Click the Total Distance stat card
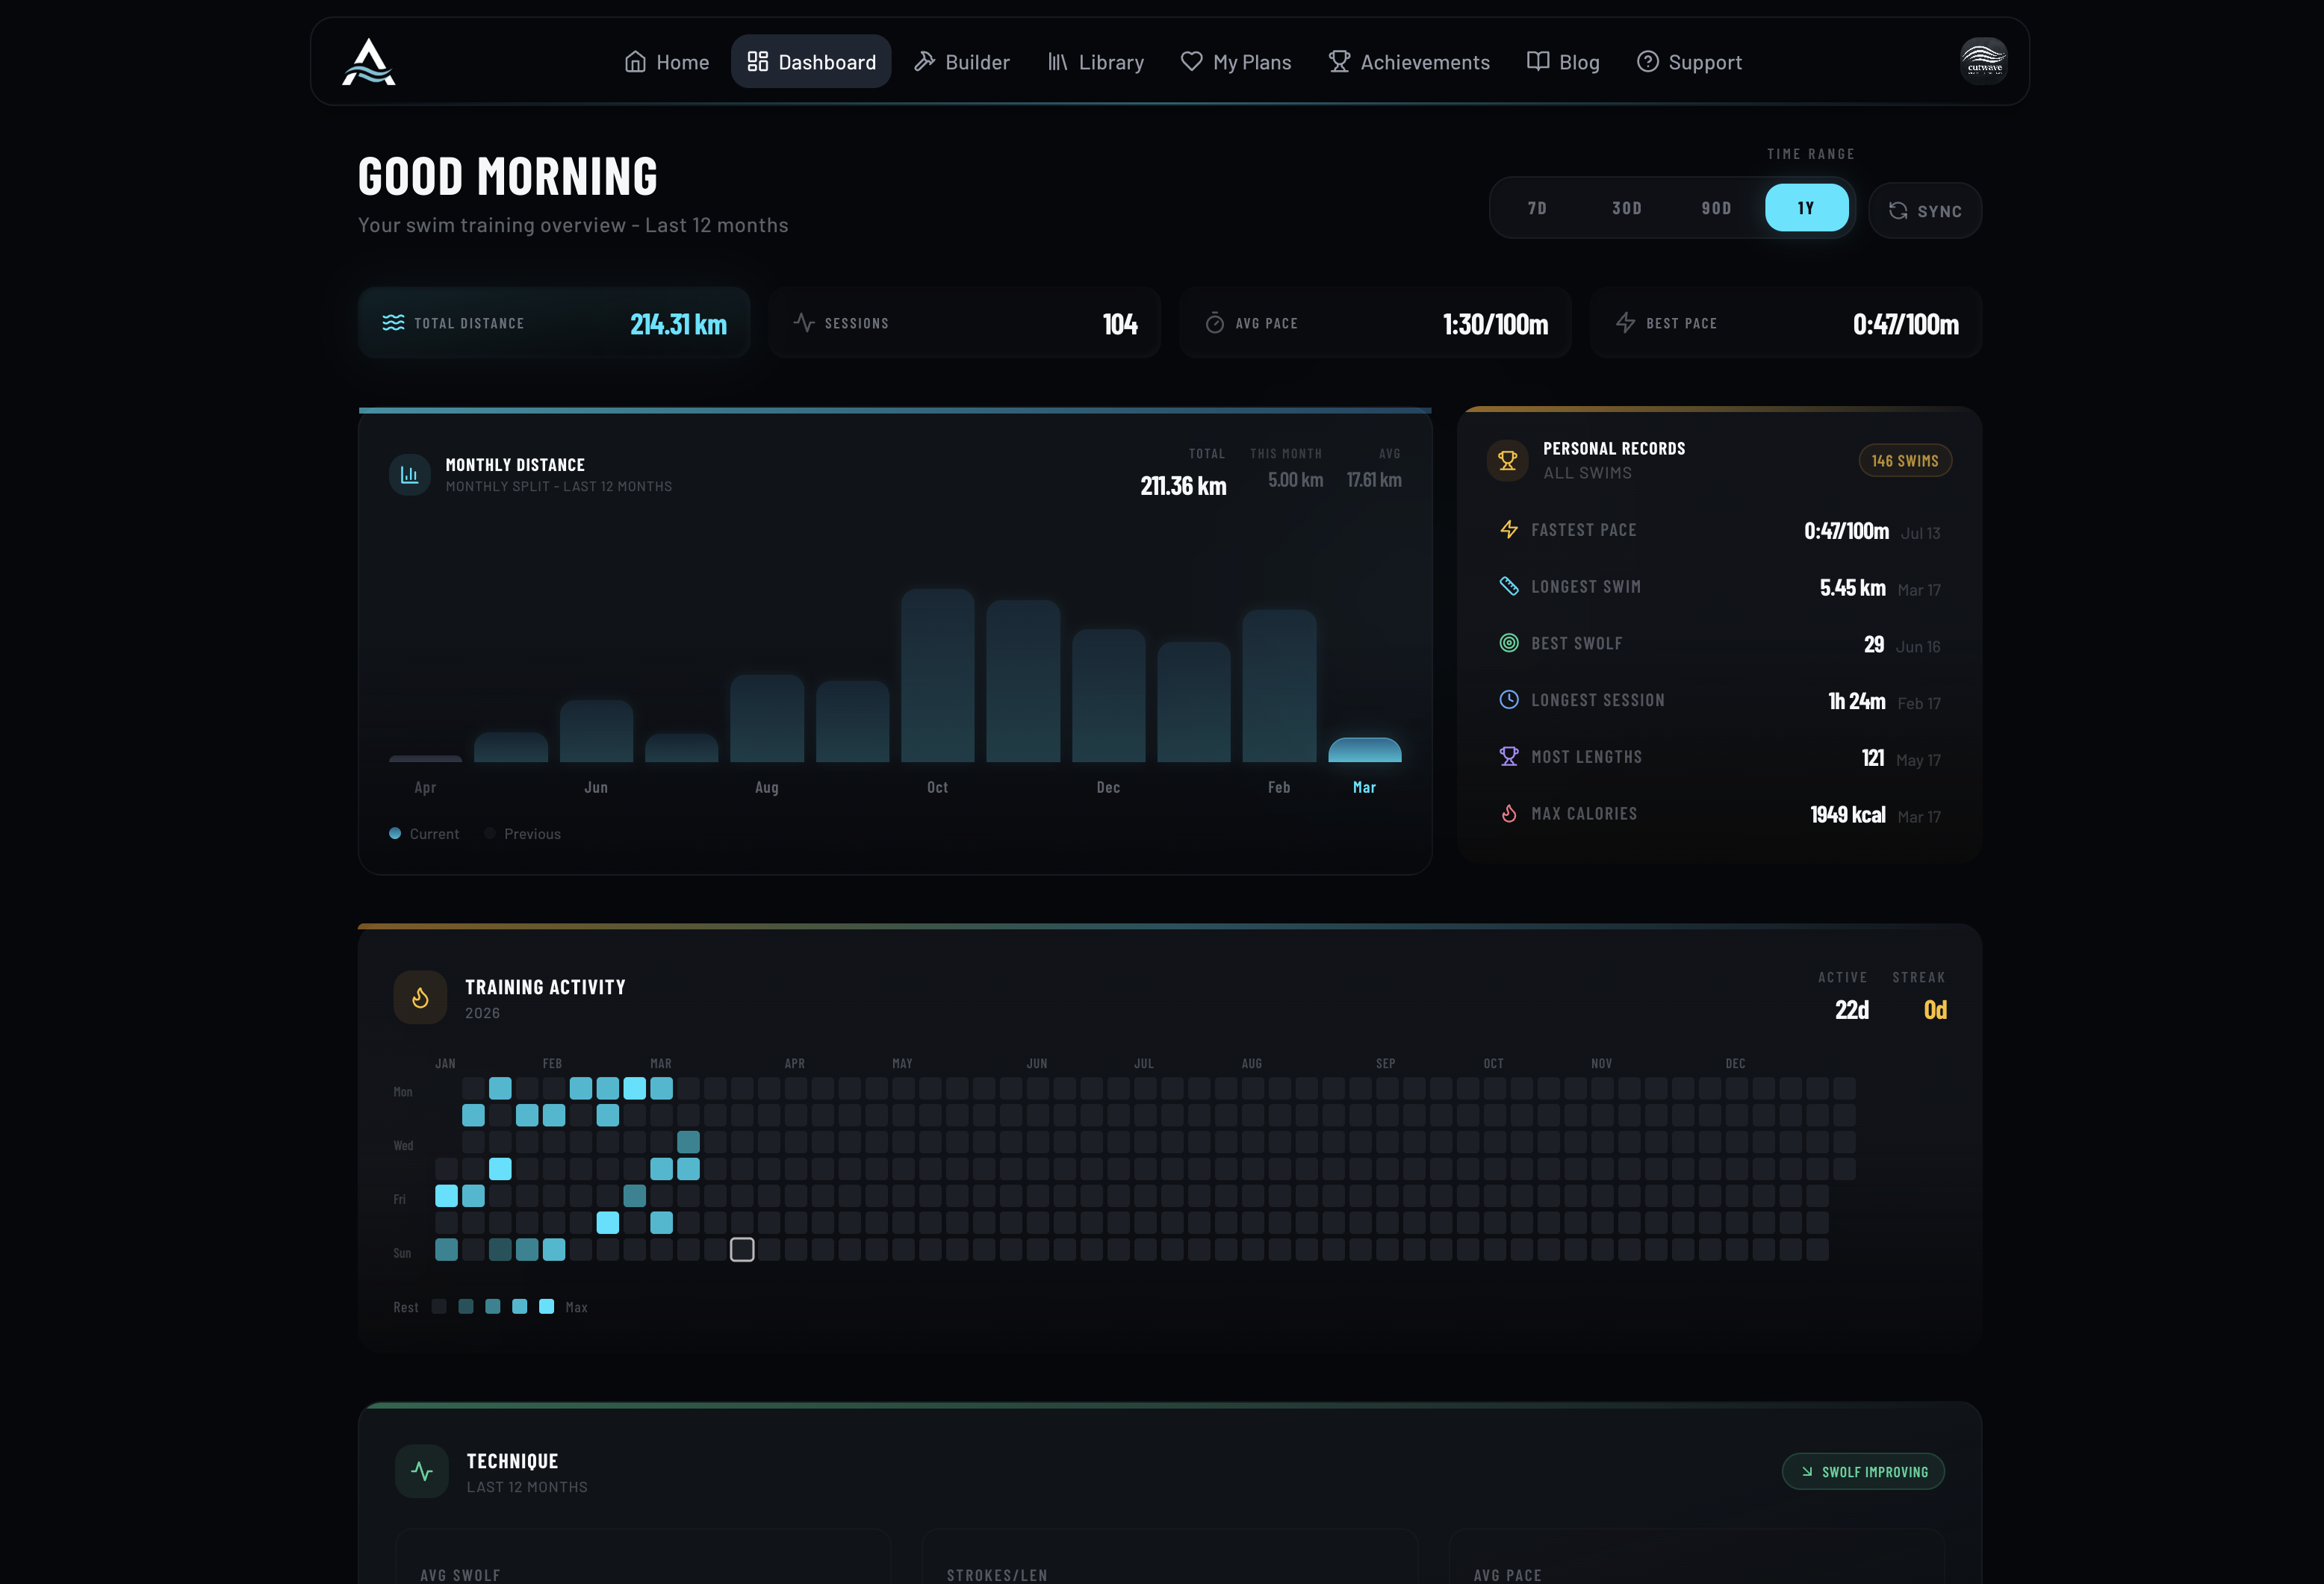Image resolution: width=2324 pixels, height=1584 pixels. point(554,322)
